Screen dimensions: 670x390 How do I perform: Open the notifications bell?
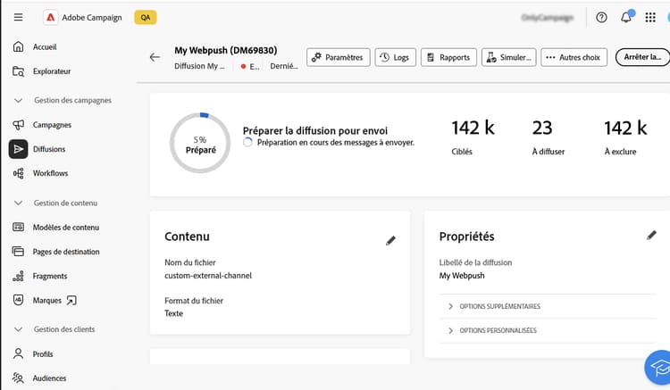click(626, 18)
